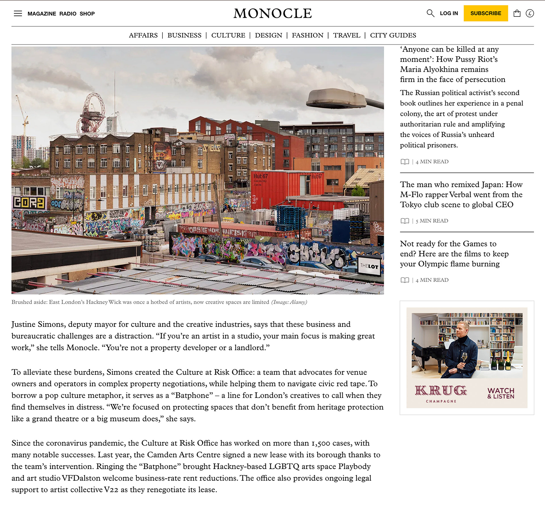Click book icon under Pussy Riot article
This screenshot has width=545, height=505.
(x=405, y=162)
